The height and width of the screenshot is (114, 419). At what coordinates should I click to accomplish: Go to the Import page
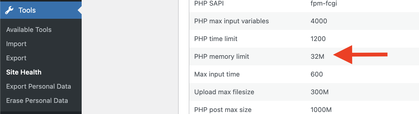pyautogui.click(x=16, y=44)
